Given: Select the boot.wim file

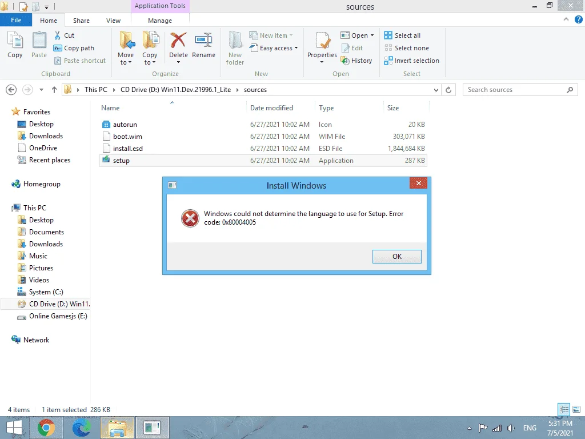Looking at the screenshot, I should (263, 136).
